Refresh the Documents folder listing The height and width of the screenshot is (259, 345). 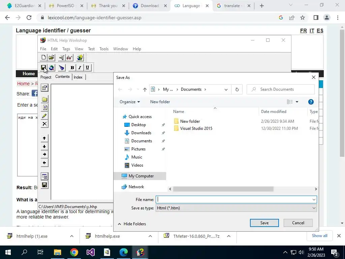click(x=237, y=89)
